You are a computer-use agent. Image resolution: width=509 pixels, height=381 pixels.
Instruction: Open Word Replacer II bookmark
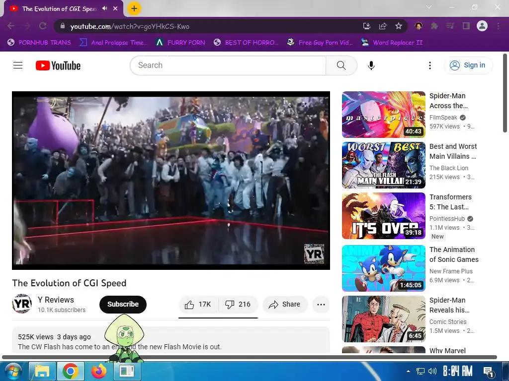click(392, 43)
